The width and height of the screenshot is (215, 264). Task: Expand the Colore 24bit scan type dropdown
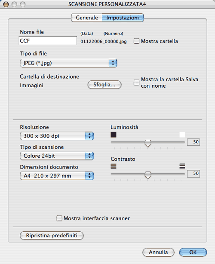pyautogui.click(x=57, y=156)
